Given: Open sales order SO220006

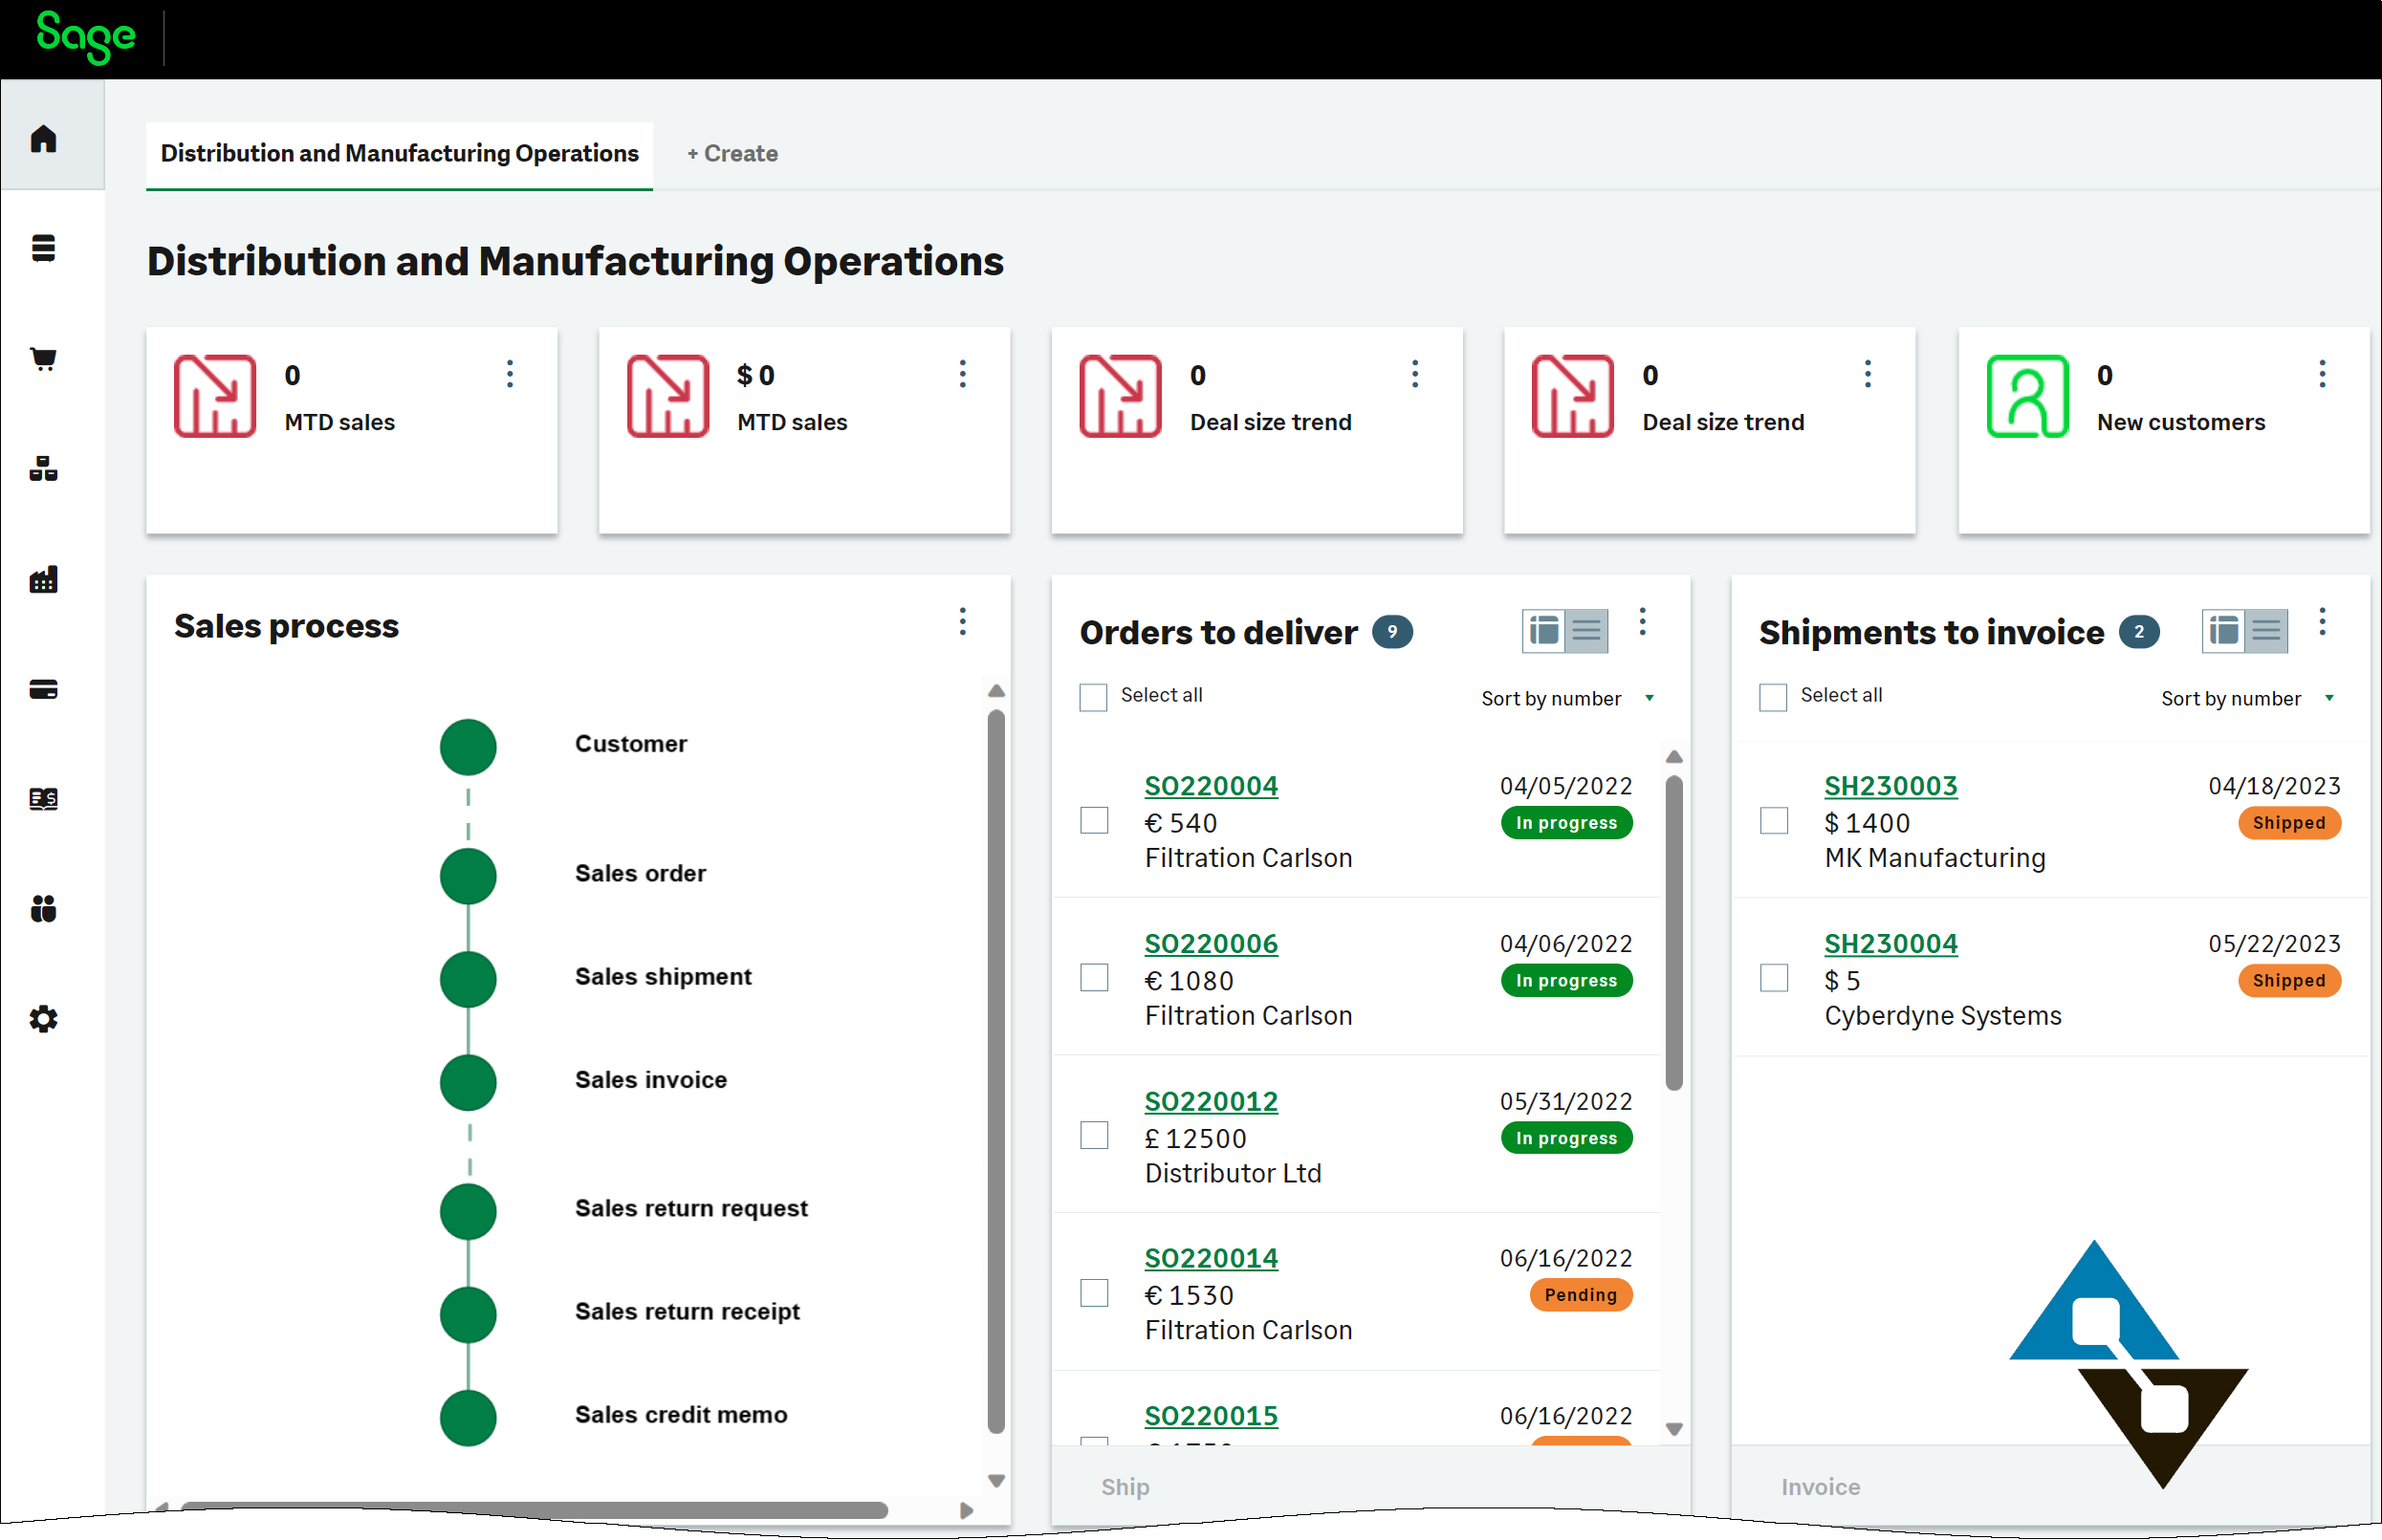Looking at the screenshot, I should [x=1211, y=943].
